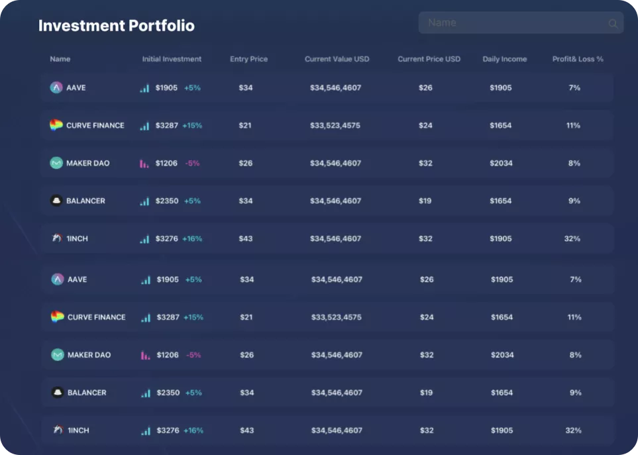Click the bar chart icon in first 1INCH row

144,239
